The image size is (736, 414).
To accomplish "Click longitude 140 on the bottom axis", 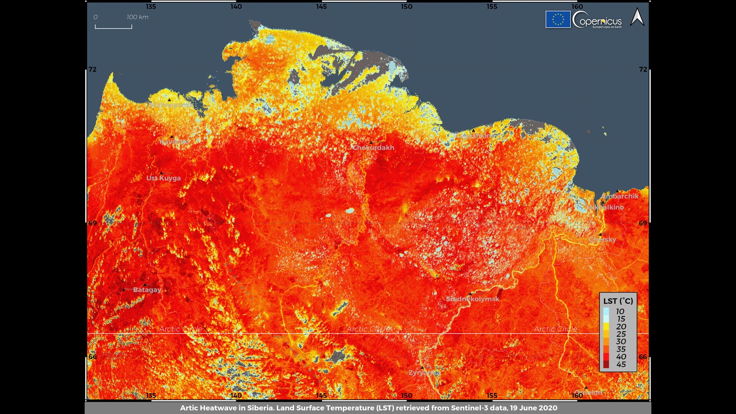I will tap(236, 396).
